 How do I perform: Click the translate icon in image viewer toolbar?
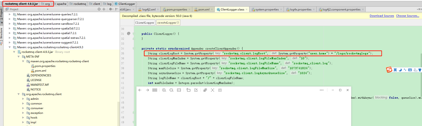pos(205,90)
